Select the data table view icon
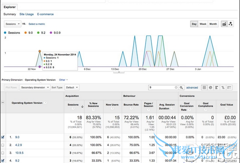This screenshot has width=240, height=163. (204, 87)
